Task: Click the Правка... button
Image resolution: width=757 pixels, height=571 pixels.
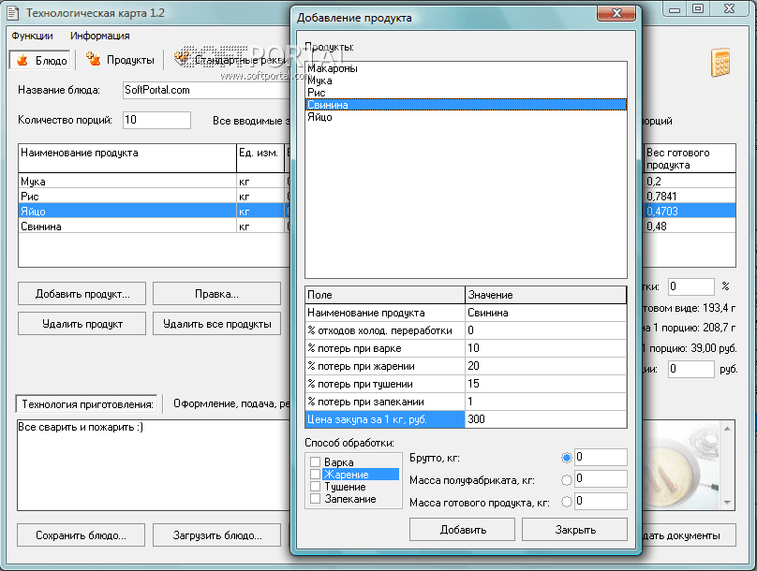Action: click(216, 294)
